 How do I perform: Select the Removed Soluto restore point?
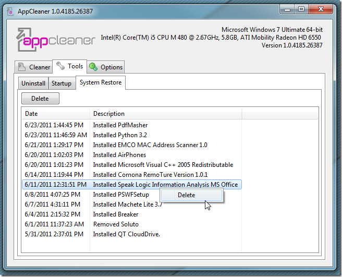coord(132,224)
